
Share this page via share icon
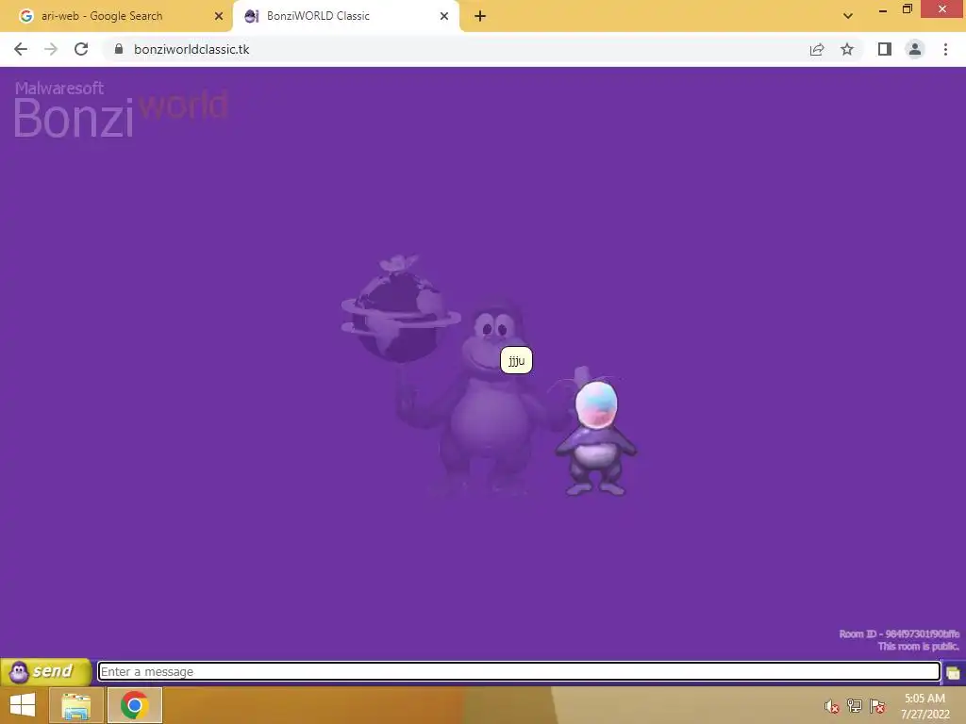pos(817,49)
